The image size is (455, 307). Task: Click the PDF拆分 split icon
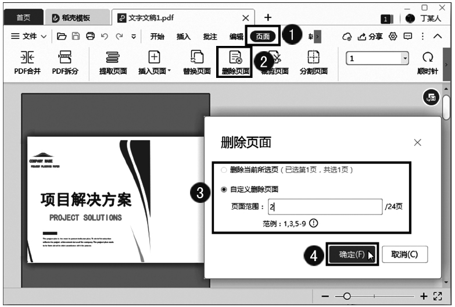click(65, 58)
